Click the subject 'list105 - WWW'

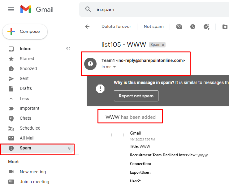pos(124,44)
